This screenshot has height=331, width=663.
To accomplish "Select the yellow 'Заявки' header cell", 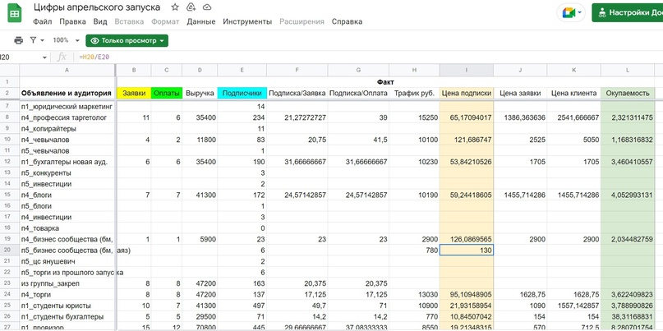I will (133, 94).
